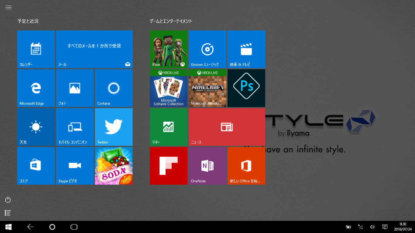Open the Calendar (カレンダー) tile
Screen dimensions: 415x233
(36, 49)
